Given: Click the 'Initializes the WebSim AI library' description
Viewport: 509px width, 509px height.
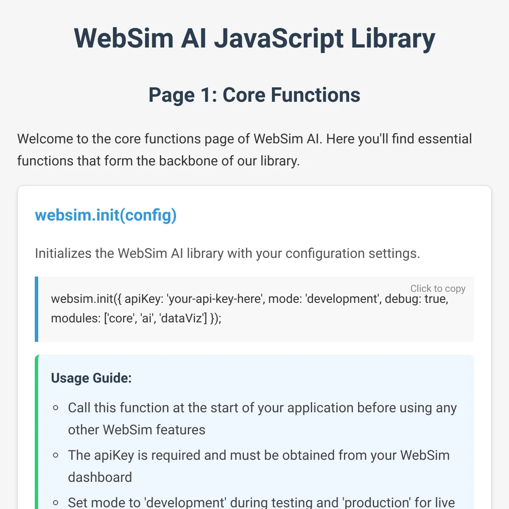Looking at the screenshot, I should click(227, 253).
